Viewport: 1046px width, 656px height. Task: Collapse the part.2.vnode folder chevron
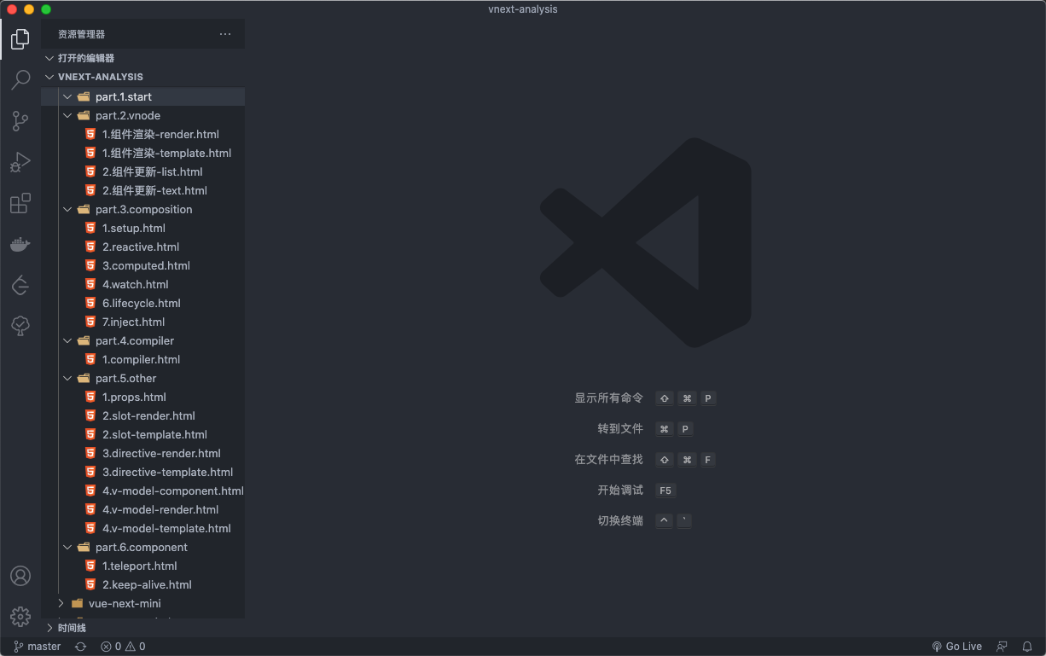[x=67, y=115]
